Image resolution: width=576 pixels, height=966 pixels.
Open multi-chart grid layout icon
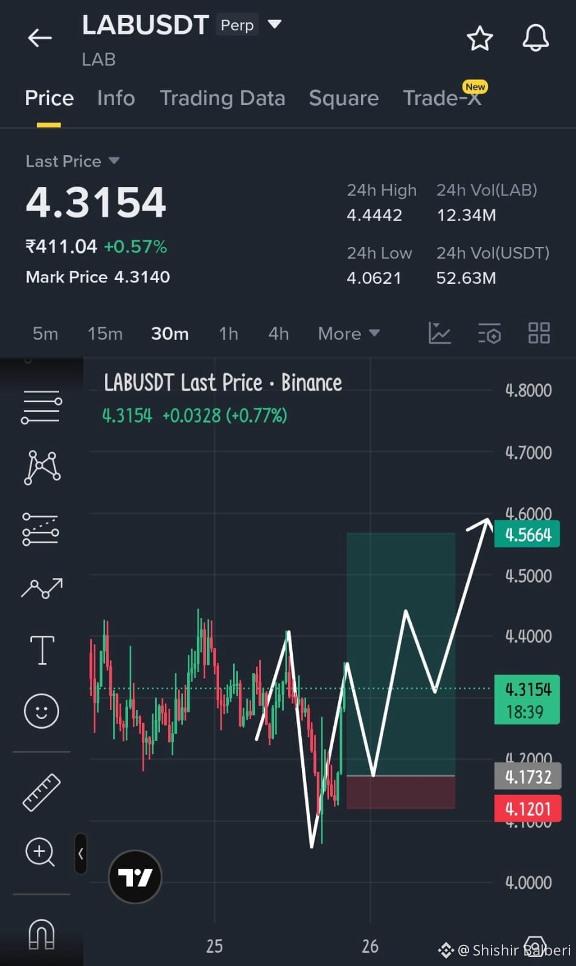click(x=539, y=333)
